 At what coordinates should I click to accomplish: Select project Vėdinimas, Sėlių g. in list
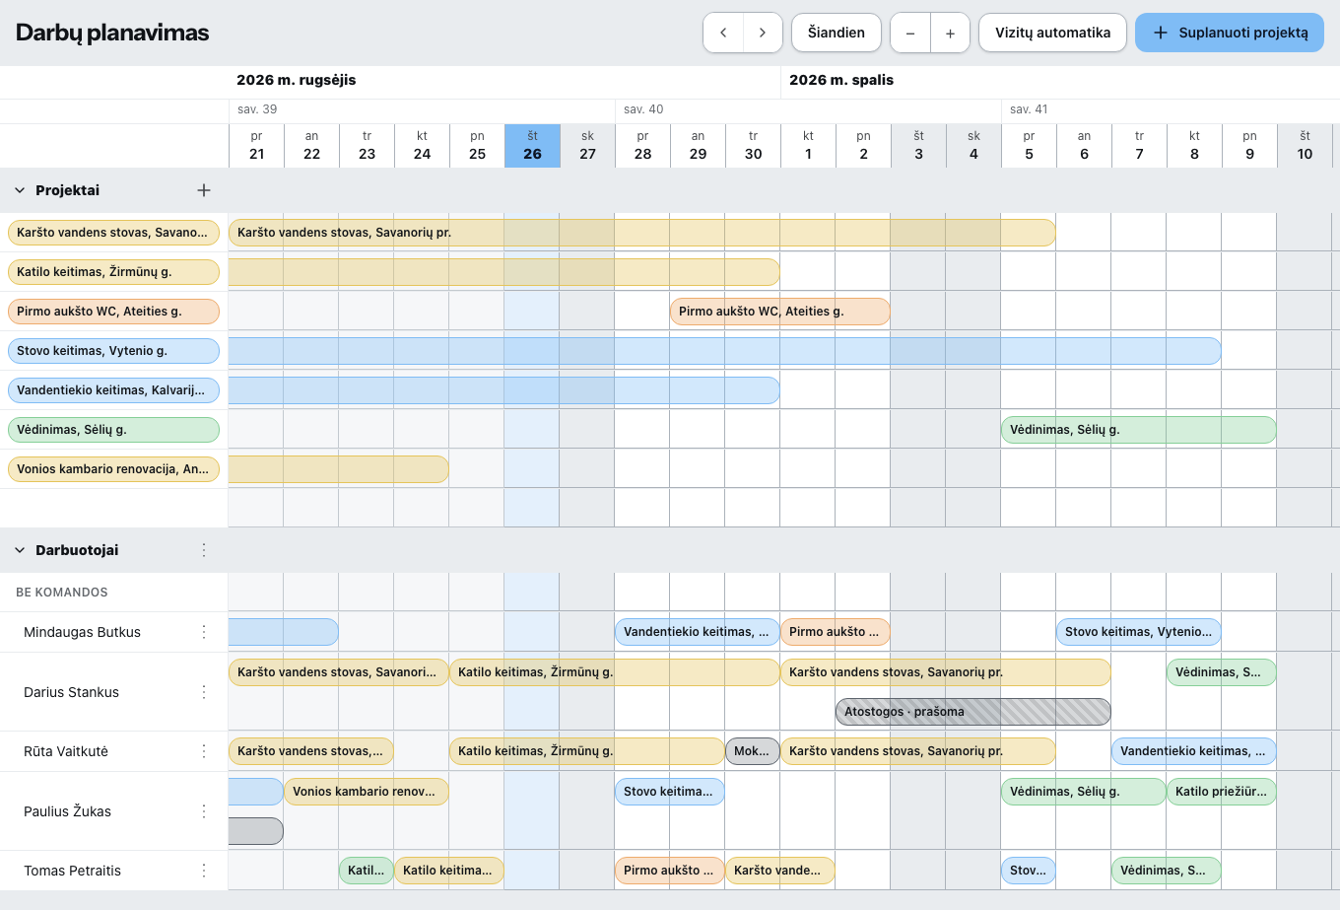[113, 430]
